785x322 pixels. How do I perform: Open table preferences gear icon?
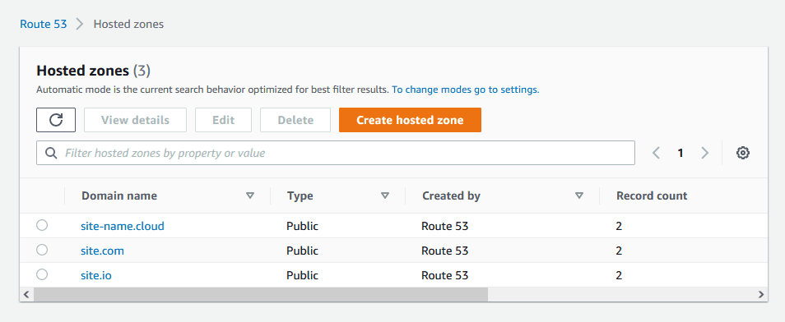(x=743, y=153)
